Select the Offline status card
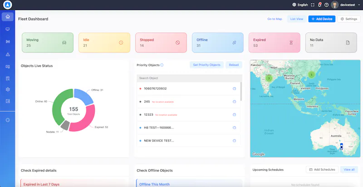The height and width of the screenshot is (187, 363). click(x=218, y=43)
